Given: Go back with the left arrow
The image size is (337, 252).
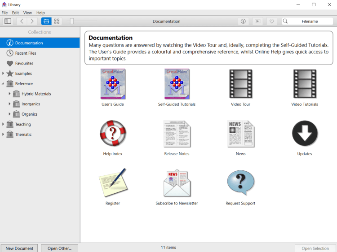Looking at the screenshot, I should pos(22,21).
